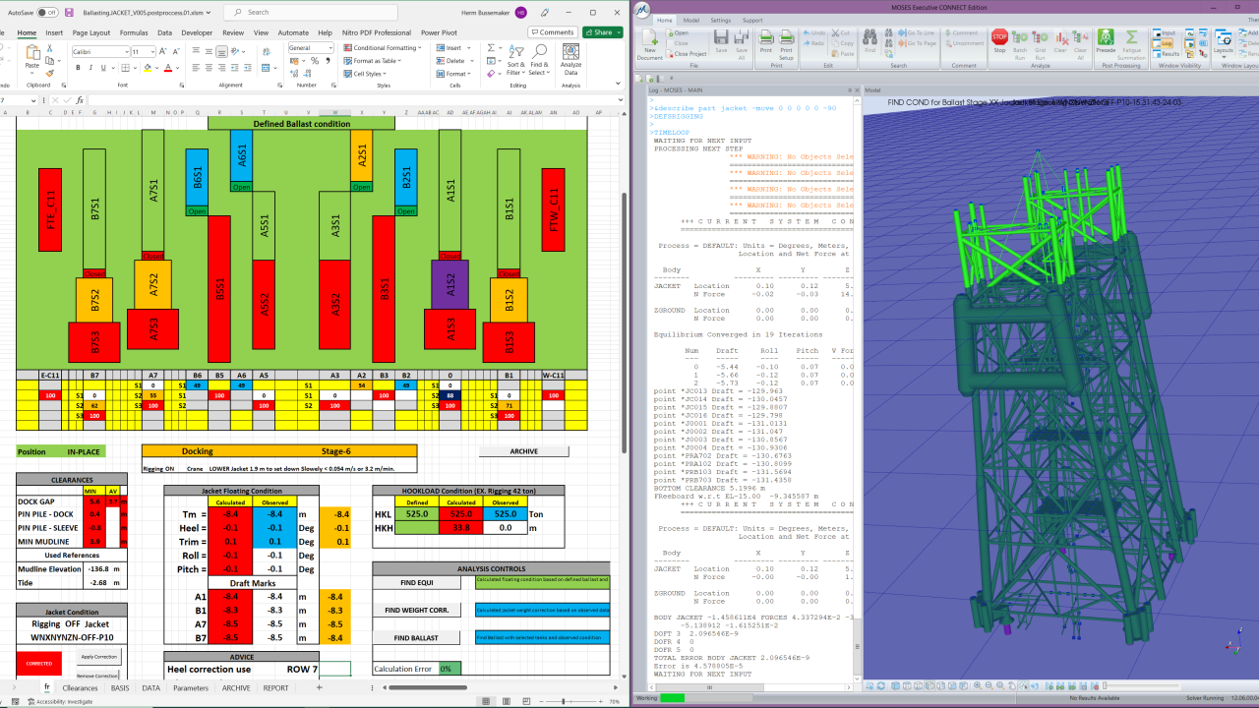Click the Excel search box

295,12
